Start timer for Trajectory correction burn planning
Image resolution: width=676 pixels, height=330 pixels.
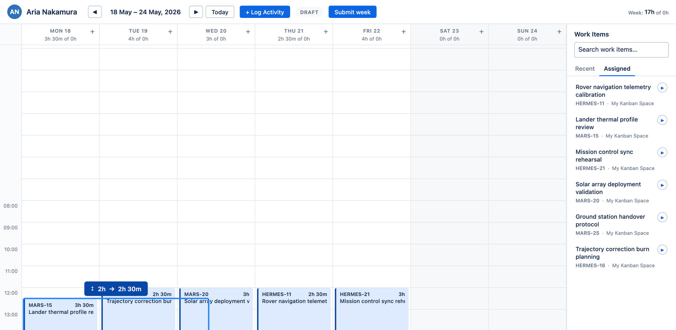click(x=662, y=250)
